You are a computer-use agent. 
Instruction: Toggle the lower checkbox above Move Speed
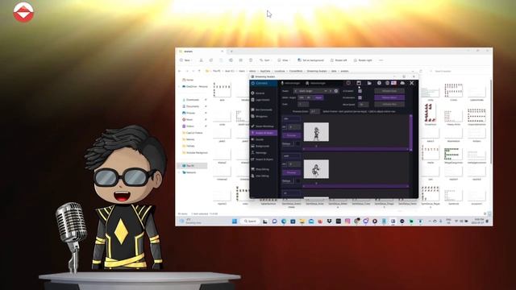click(x=360, y=97)
